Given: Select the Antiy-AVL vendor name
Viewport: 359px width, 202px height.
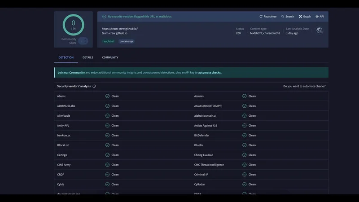Looking at the screenshot, I should tap(63, 126).
